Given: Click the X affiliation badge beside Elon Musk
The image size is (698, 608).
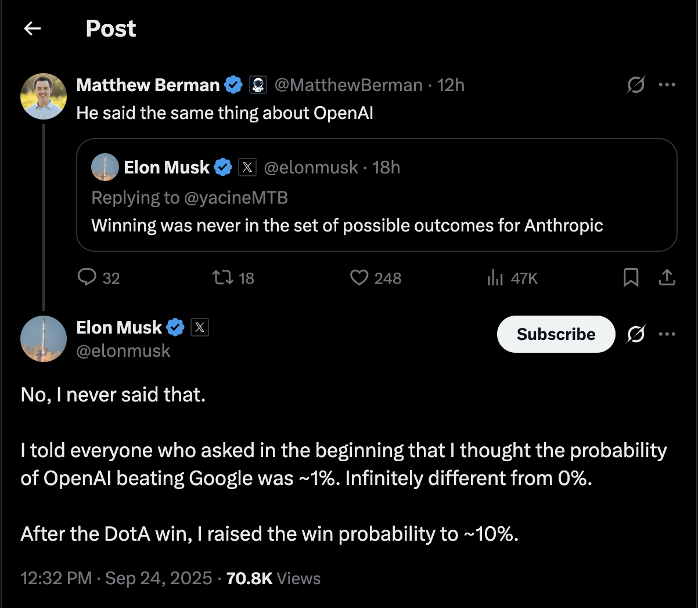Looking at the screenshot, I should [200, 327].
